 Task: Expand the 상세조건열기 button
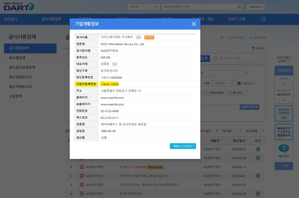(250, 107)
